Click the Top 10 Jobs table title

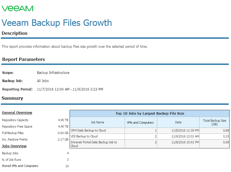150,114
